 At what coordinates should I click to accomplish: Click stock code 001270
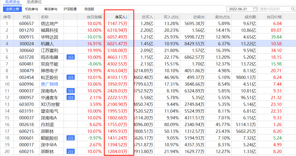point(27,30)
